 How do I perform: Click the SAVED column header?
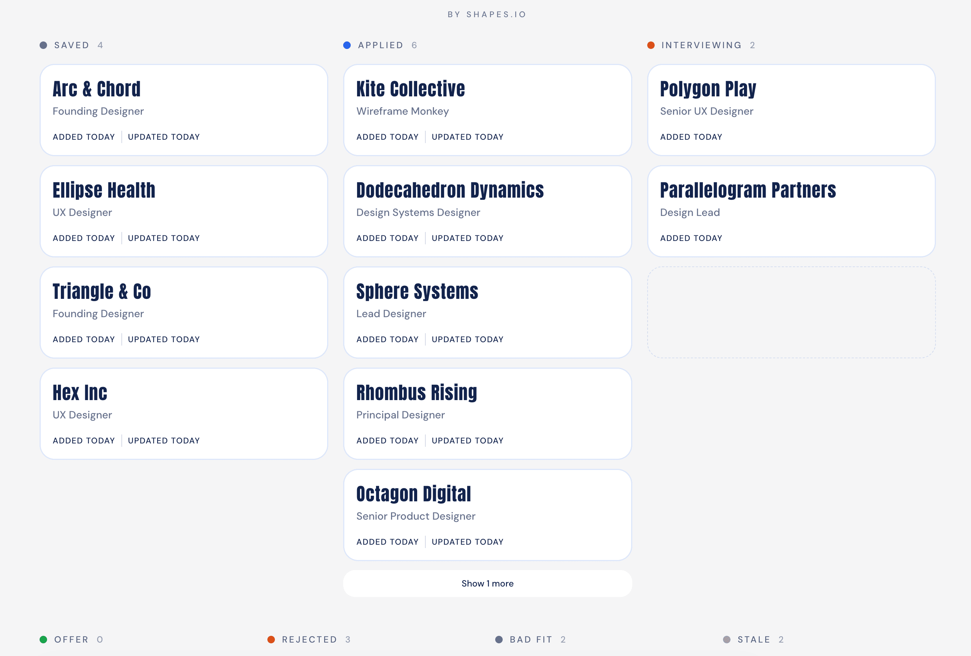pyautogui.click(x=71, y=45)
